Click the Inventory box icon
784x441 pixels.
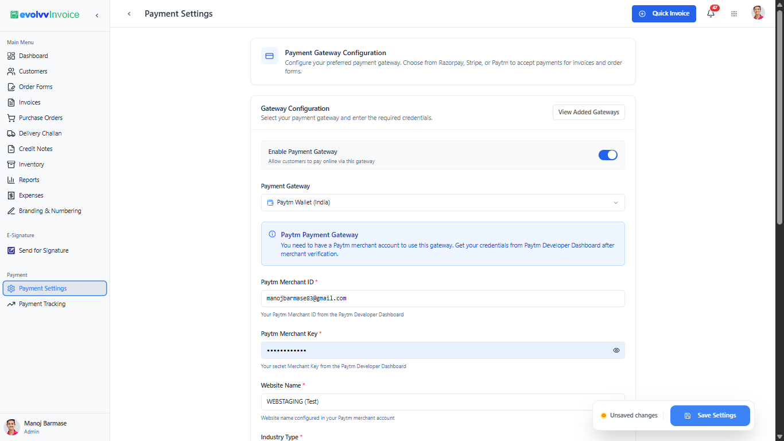11,164
